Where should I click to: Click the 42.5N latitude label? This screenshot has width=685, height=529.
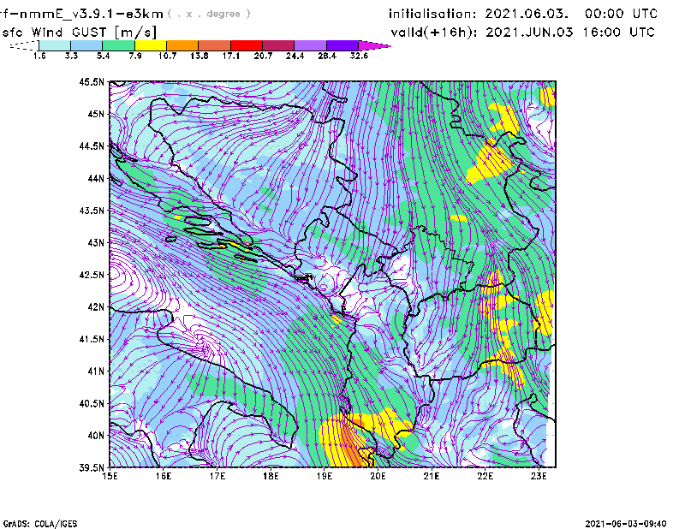click(x=92, y=275)
